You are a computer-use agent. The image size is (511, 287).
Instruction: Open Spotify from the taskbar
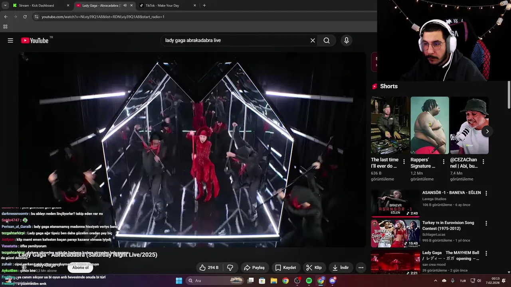[309, 281]
